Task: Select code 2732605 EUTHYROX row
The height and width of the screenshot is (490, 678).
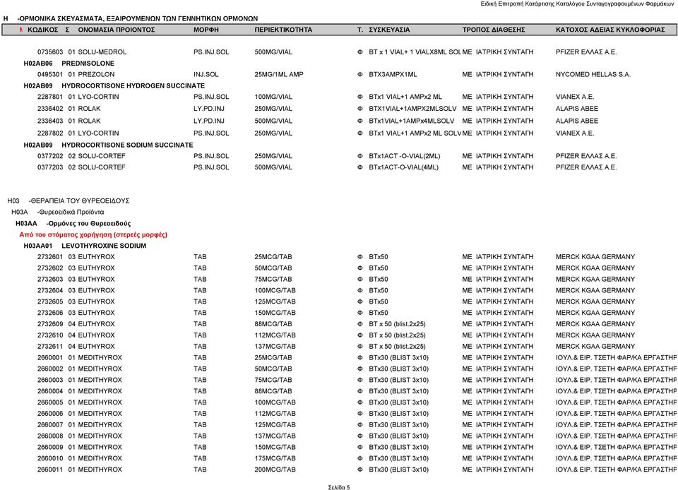Action: pos(336,301)
